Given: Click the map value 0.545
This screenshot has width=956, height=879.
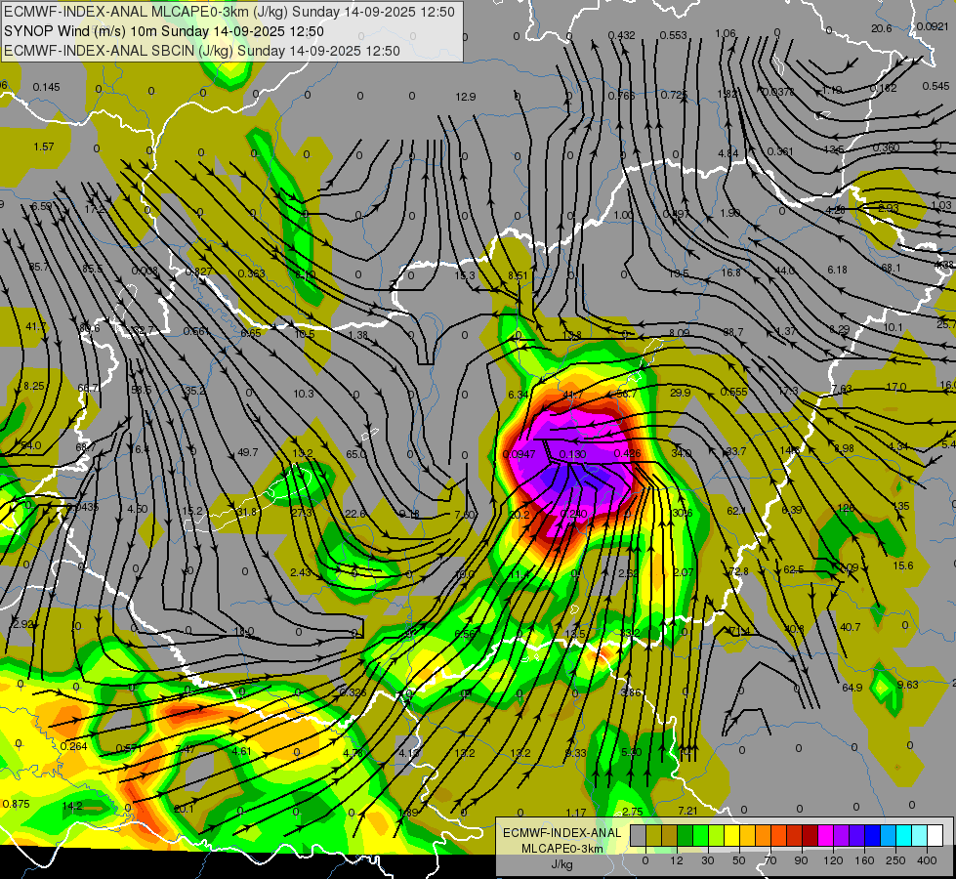Looking at the screenshot, I should 935,86.
